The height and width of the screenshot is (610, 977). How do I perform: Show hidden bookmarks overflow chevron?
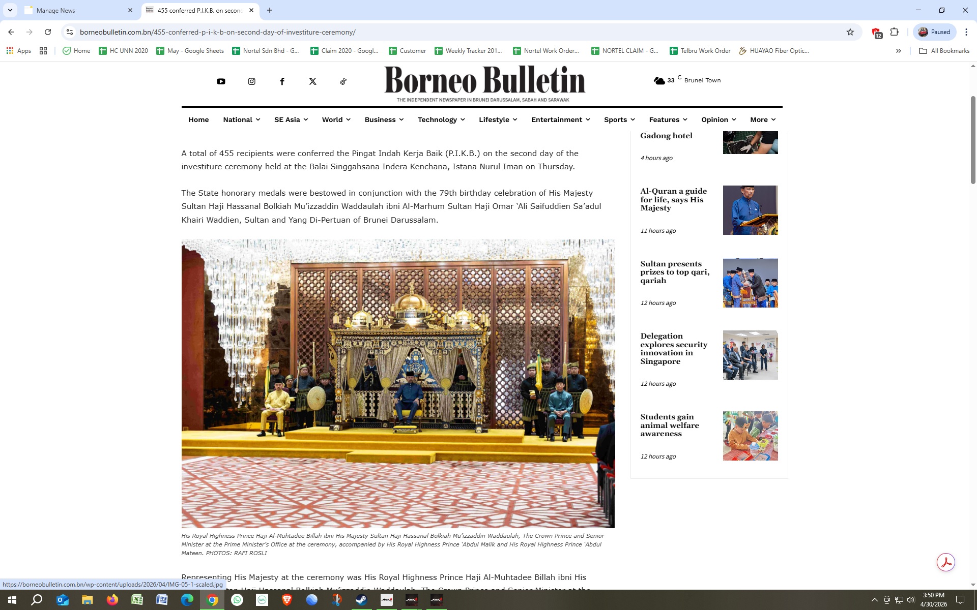click(898, 51)
